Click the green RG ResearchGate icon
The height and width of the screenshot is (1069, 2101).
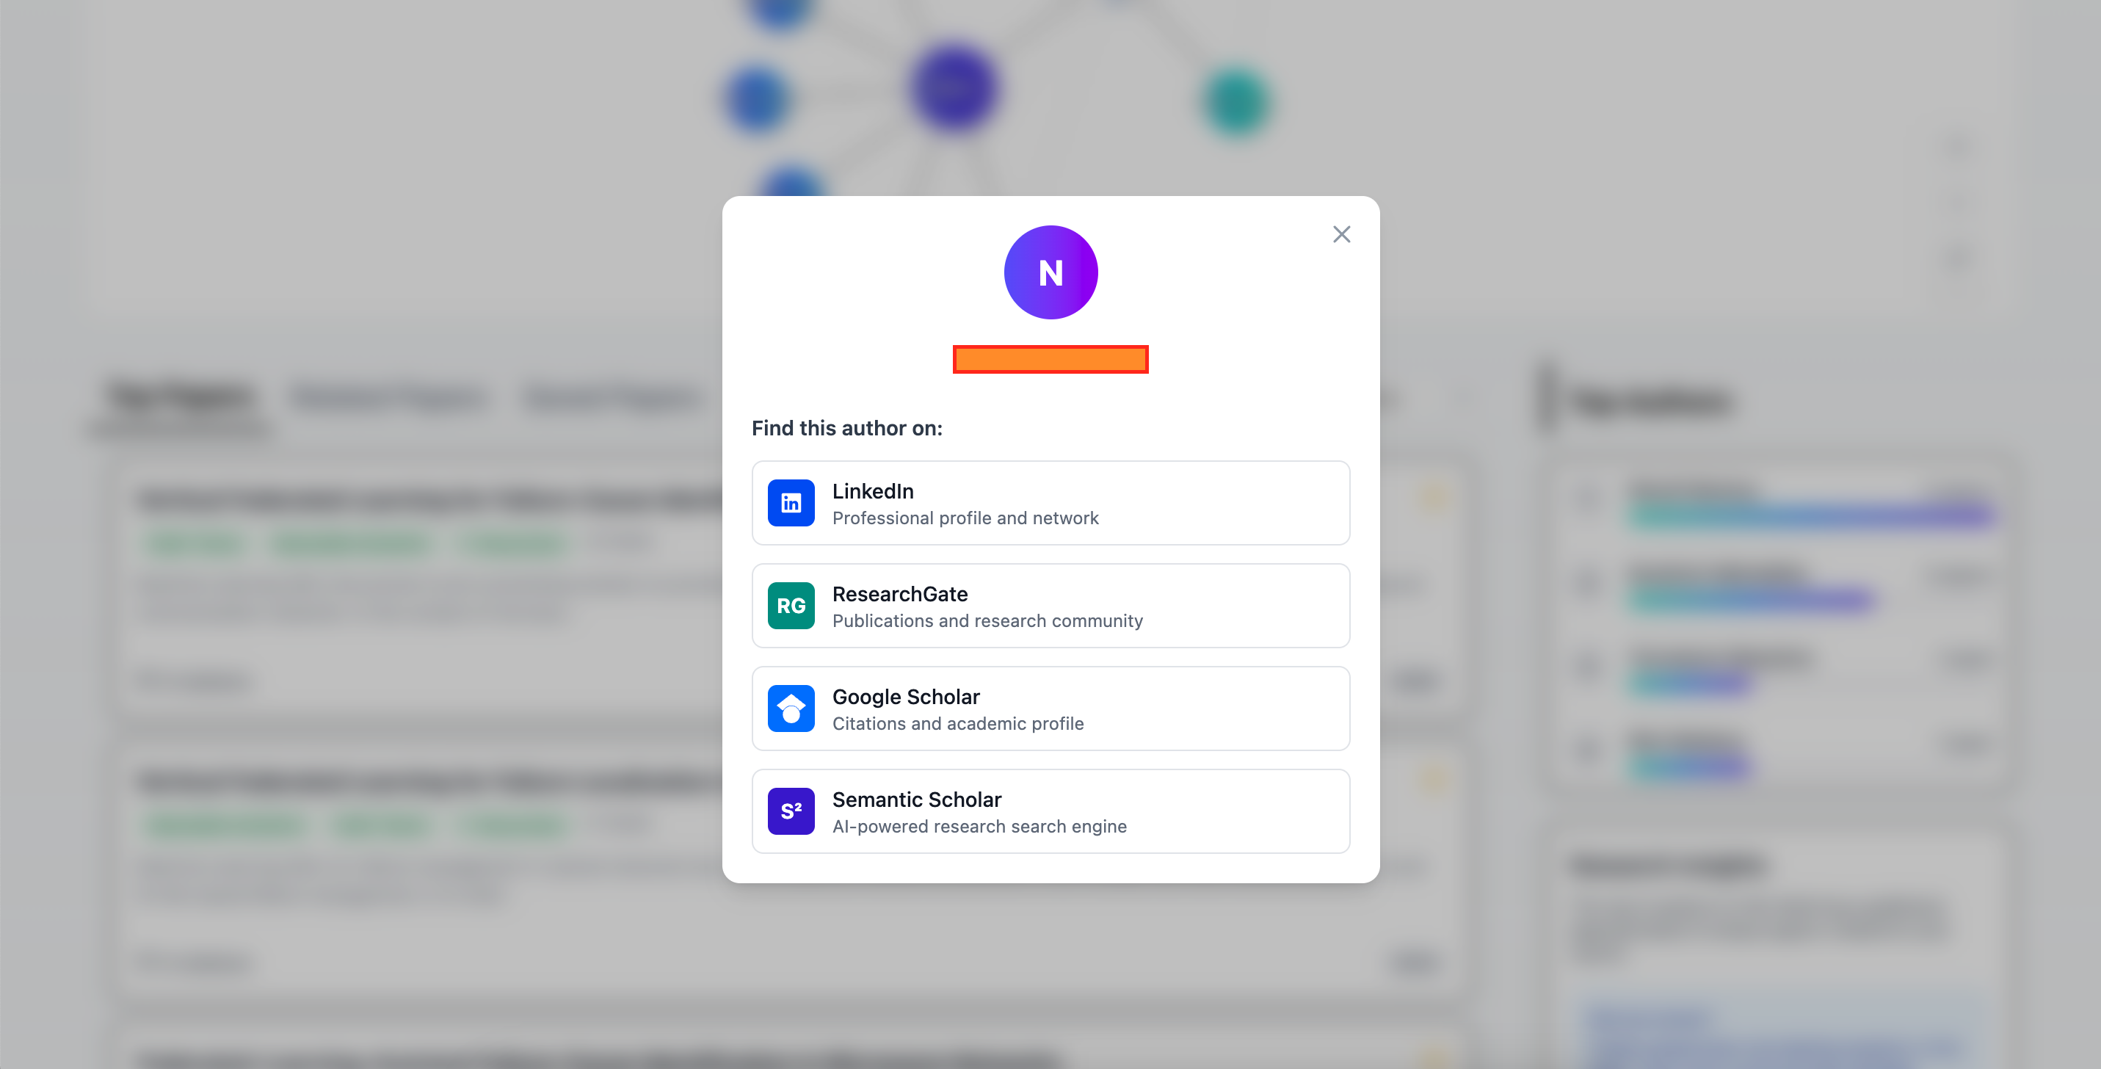coord(791,606)
